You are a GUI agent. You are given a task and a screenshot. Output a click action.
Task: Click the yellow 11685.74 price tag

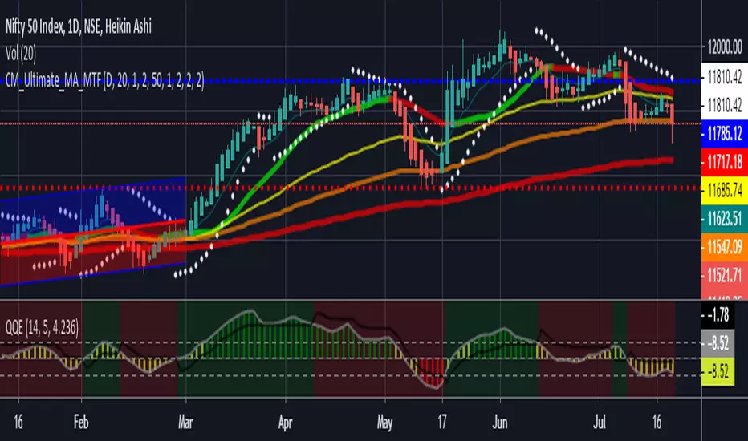point(725,190)
